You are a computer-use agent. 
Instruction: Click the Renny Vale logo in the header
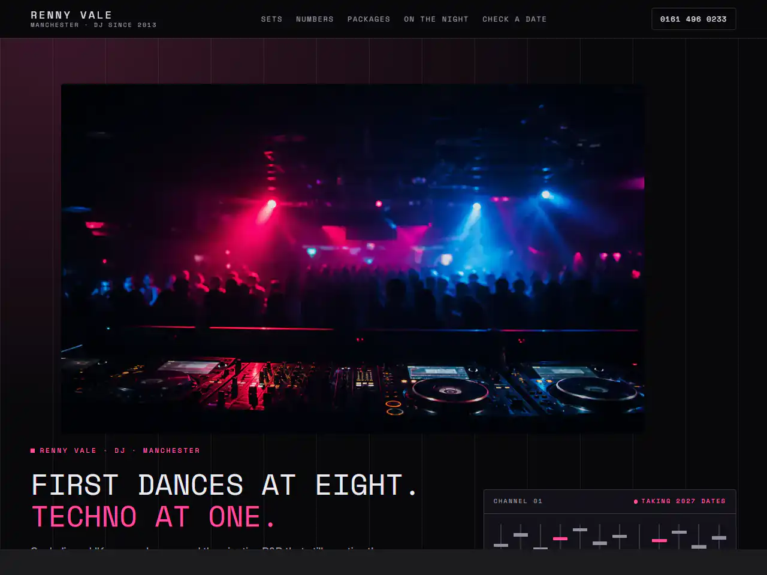[x=93, y=19]
